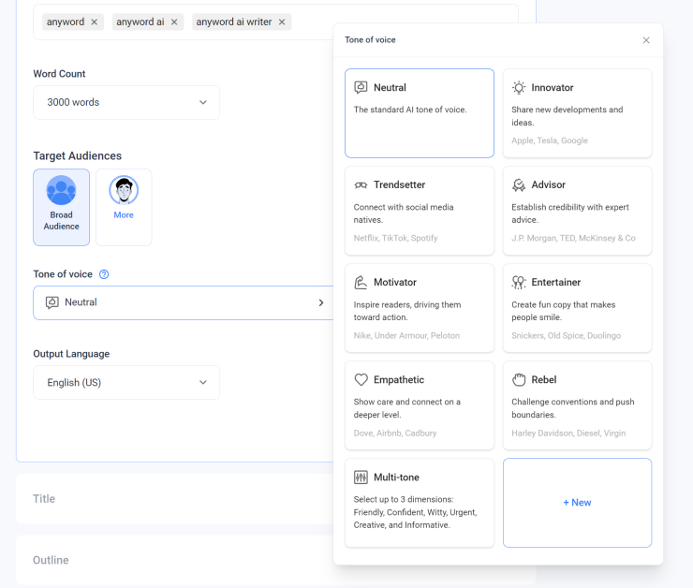Click the Rebel fist icon
693x588 pixels.
pos(519,380)
